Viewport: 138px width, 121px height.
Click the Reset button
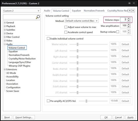point(7,118)
